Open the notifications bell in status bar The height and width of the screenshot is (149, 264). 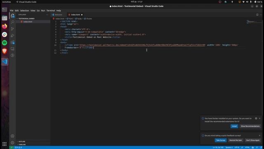(261, 147)
